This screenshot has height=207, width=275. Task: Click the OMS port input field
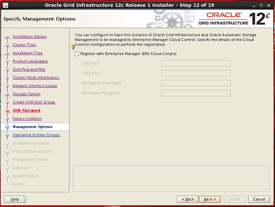[x=196, y=73]
